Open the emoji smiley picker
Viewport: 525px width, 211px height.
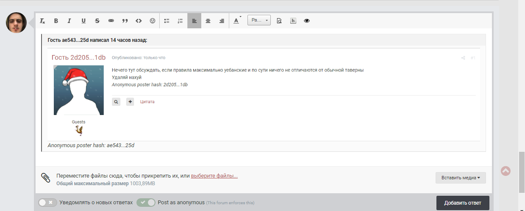tap(153, 21)
